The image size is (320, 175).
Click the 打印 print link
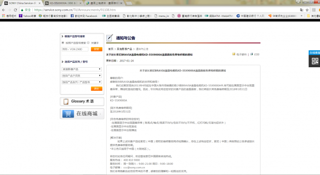point(257,54)
